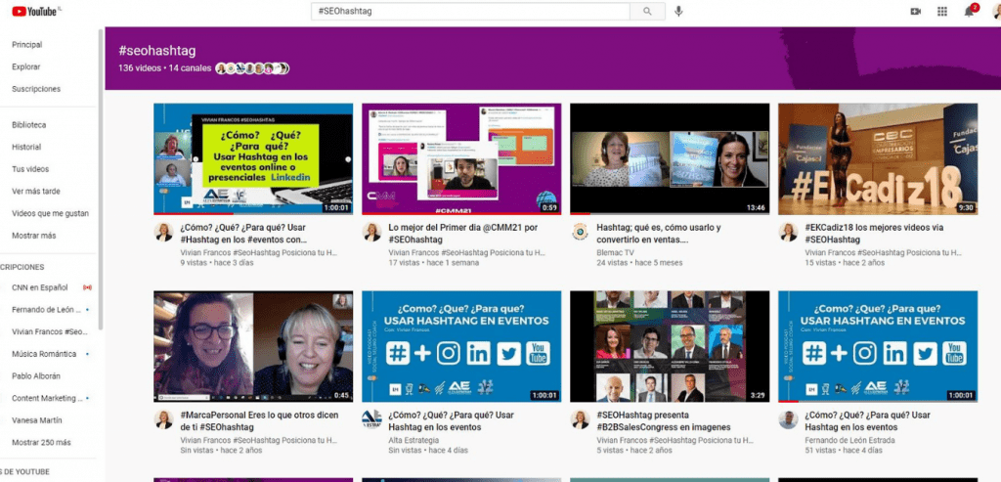The image size is (1001, 482).
Task: Open title #SEOHashtag presenta #B2BSalesCongress
Action: 664,421
